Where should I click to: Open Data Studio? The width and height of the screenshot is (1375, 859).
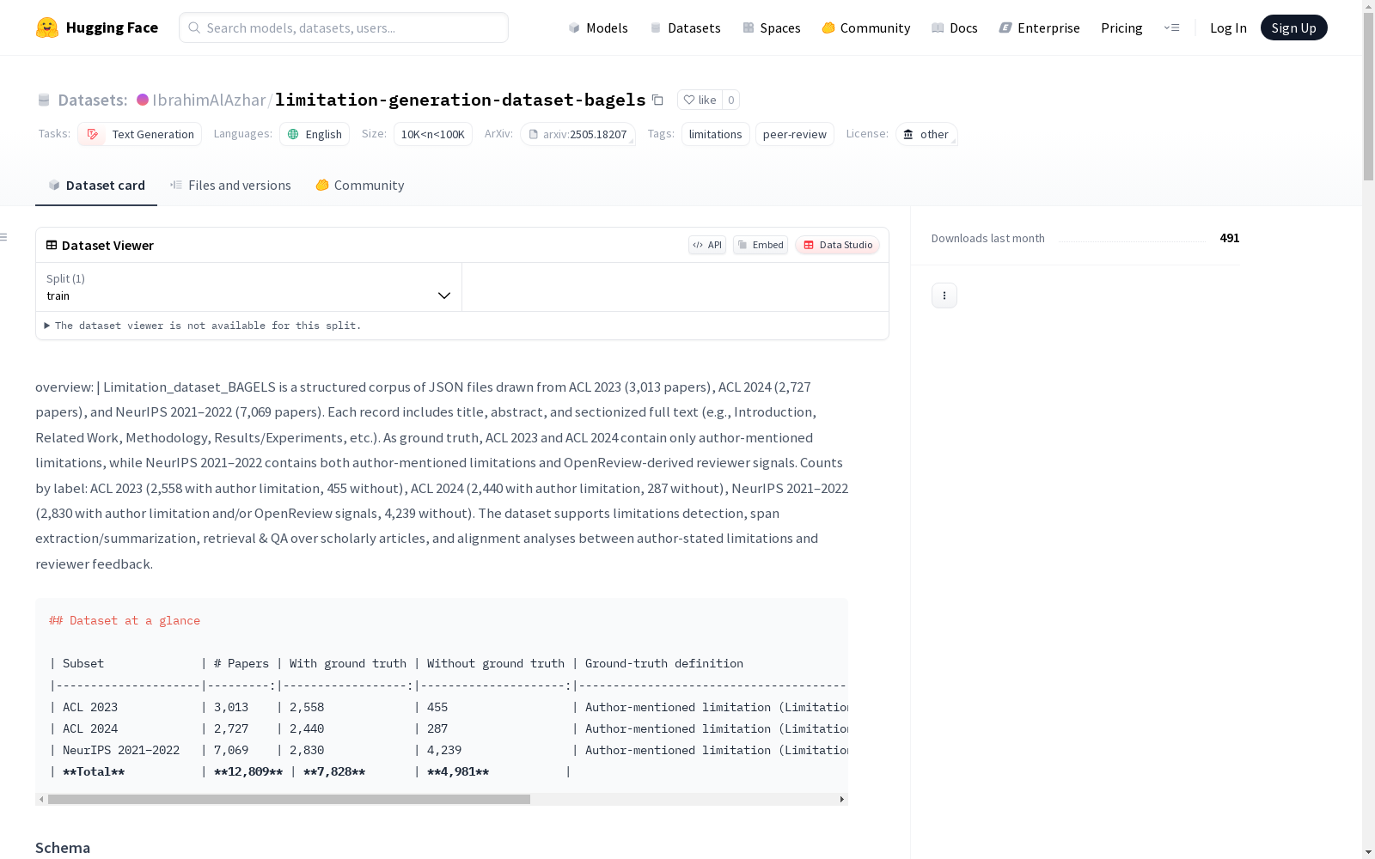(837, 245)
